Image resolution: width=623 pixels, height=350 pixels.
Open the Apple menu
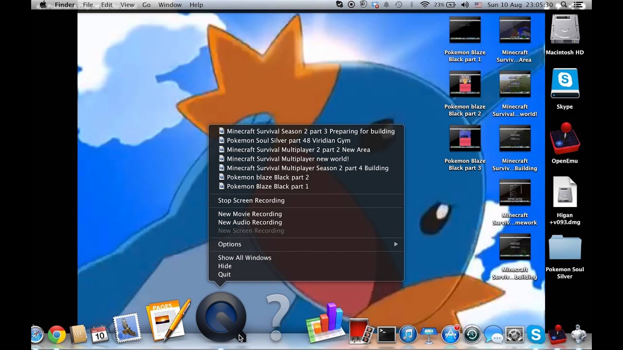43,5
